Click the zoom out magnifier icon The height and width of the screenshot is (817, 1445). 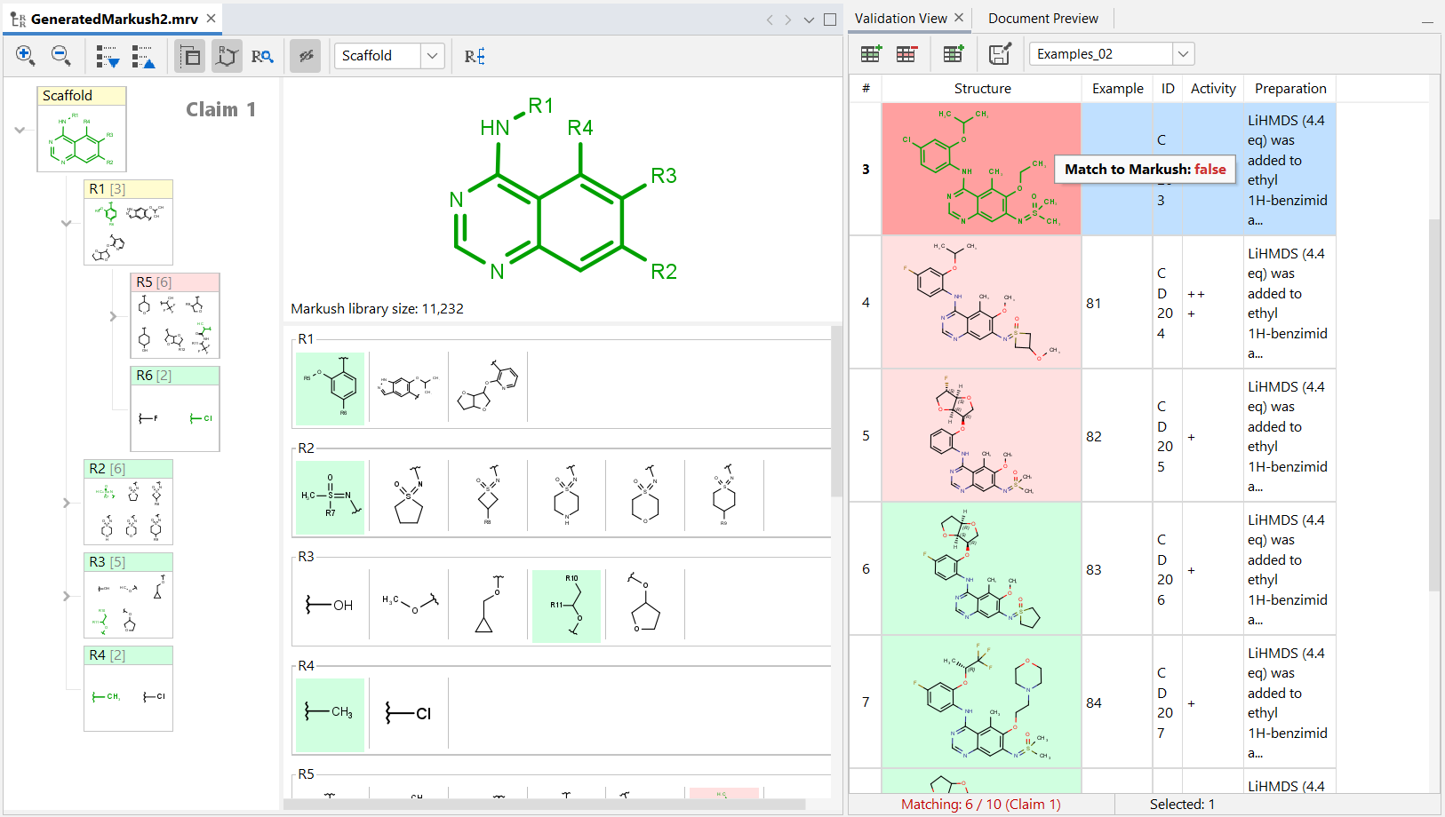[60, 56]
